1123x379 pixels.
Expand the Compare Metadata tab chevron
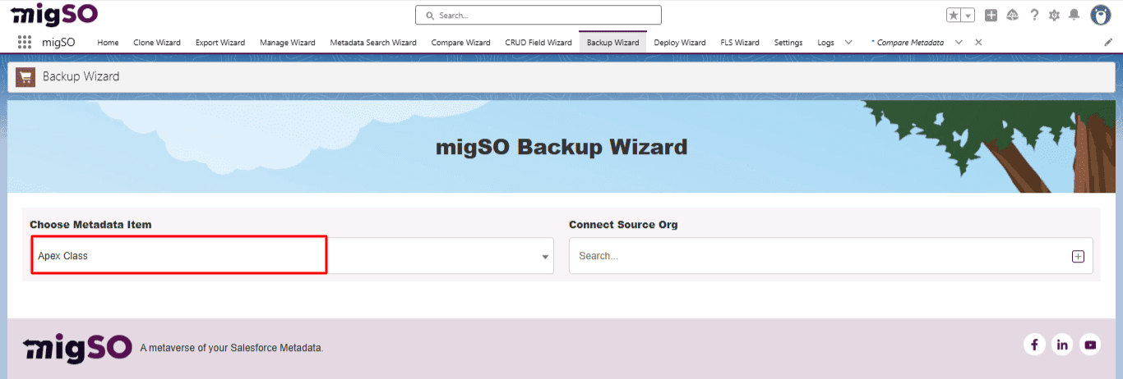click(x=959, y=43)
